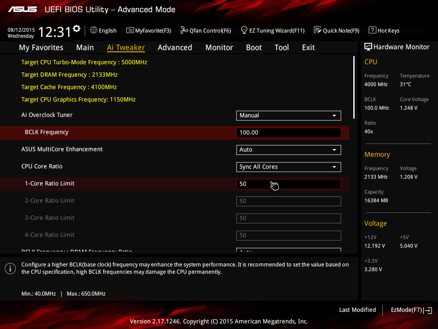
Task: Click the 12:31 clock display
Action: click(x=55, y=32)
